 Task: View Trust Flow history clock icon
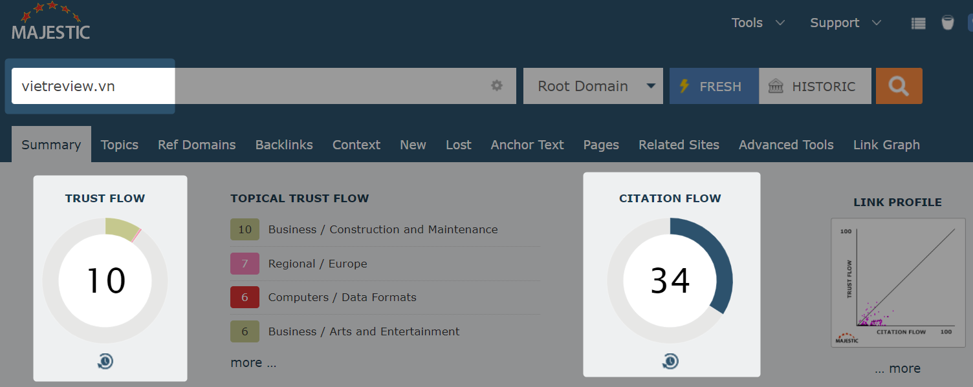[x=105, y=361]
